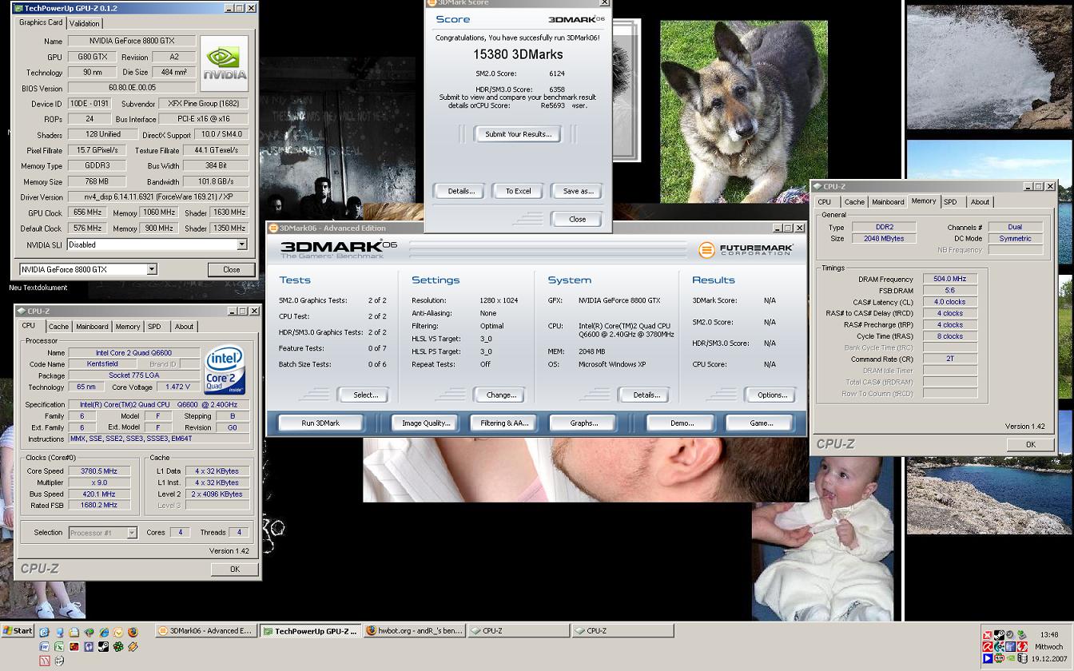Open Microsoft Excel from quick launch

(x=59, y=646)
